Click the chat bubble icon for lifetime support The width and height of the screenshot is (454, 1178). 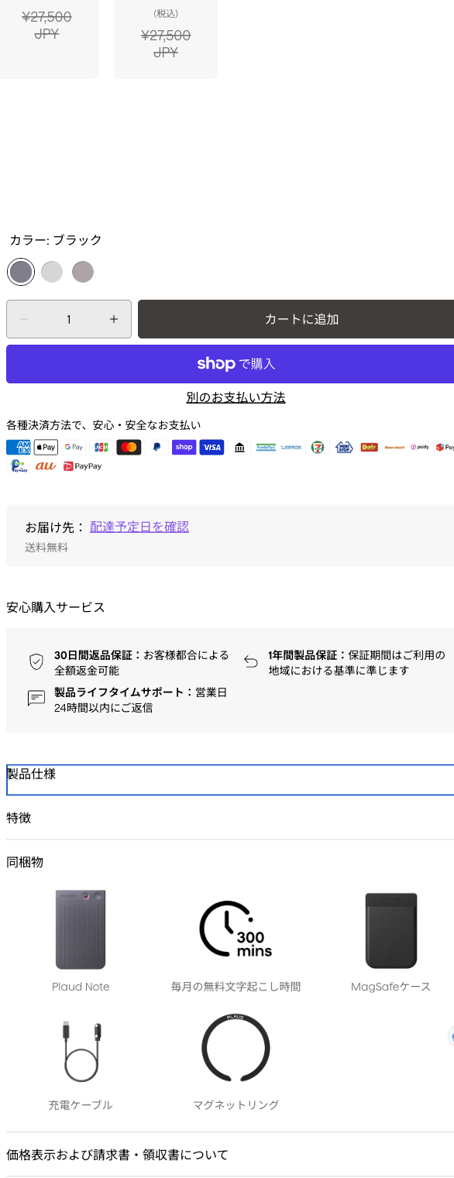[x=36, y=699]
